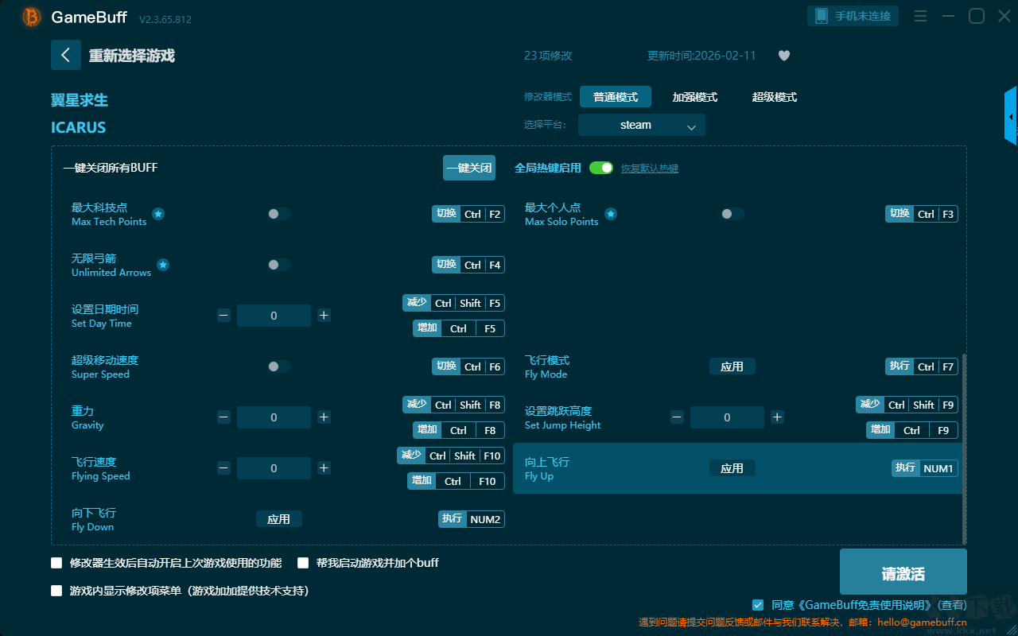Click restore default hotkeys link

pyautogui.click(x=650, y=169)
